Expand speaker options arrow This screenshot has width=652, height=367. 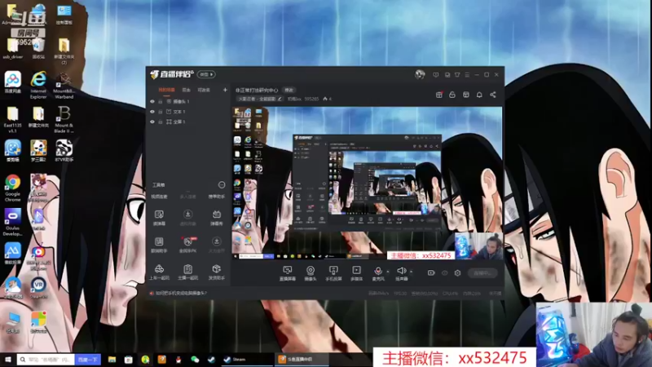tap(412, 272)
